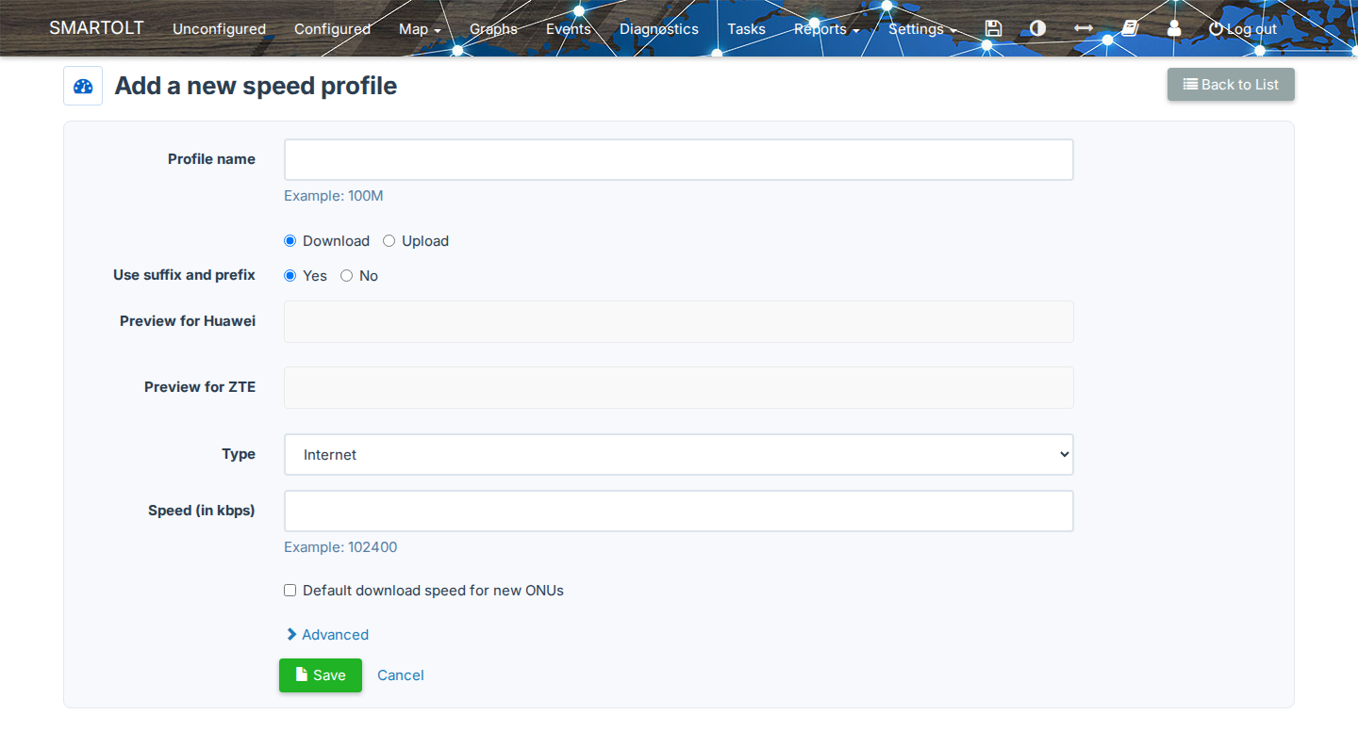The height and width of the screenshot is (731, 1358).
Task: Open the documentation book icon
Action: [1130, 29]
